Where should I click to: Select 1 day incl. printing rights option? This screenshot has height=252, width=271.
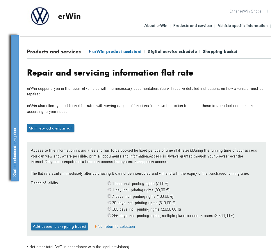coord(109,190)
